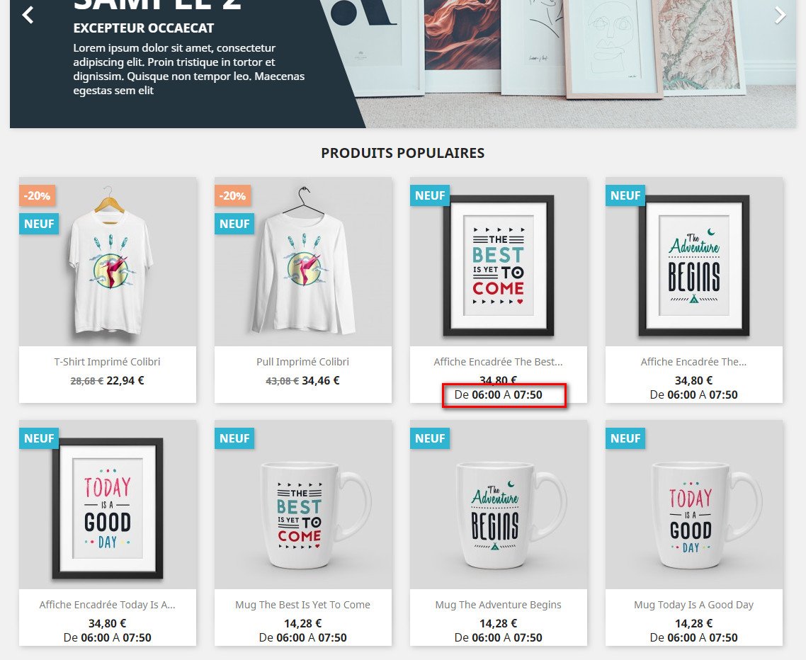Click the Adventure Begins mug image
The width and height of the screenshot is (806, 660).
pos(499,505)
